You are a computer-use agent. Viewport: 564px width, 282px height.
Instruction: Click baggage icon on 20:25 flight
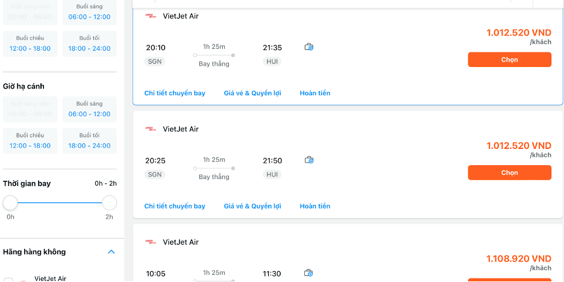pos(309,160)
